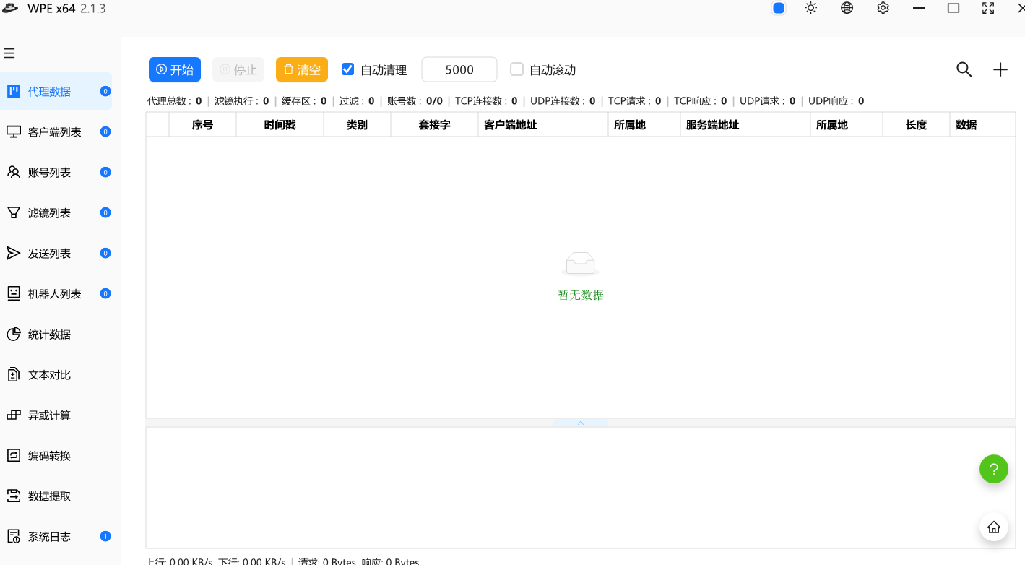Click the orange 清空 clear button
The image size is (1025, 565).
pos(302,69)
